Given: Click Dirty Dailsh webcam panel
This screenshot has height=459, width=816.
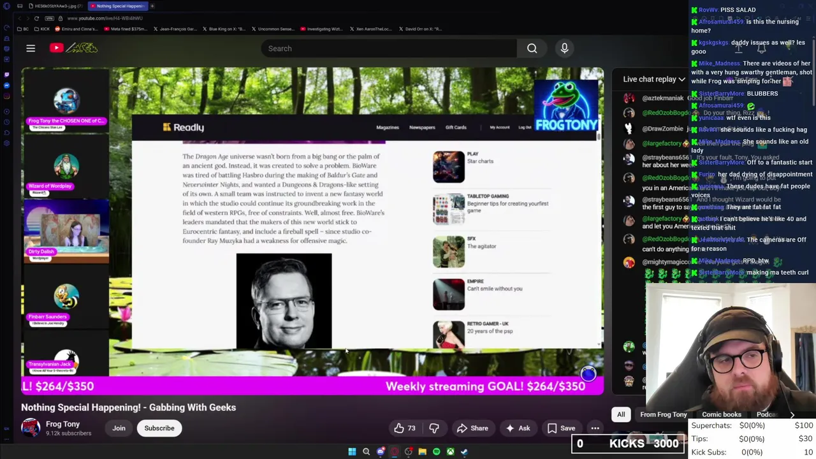Looking at the screenshot, I should [x=66, y=231].
